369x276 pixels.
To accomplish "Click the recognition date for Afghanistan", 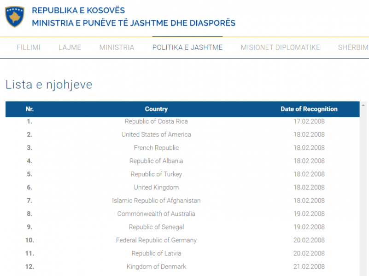I will pos(309,201).
